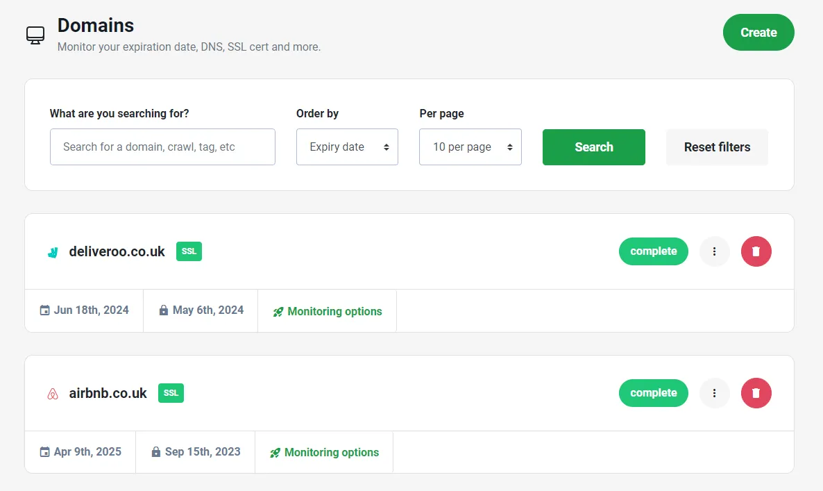
Task: Click Reset filters
Action: [x=717, y=147]
